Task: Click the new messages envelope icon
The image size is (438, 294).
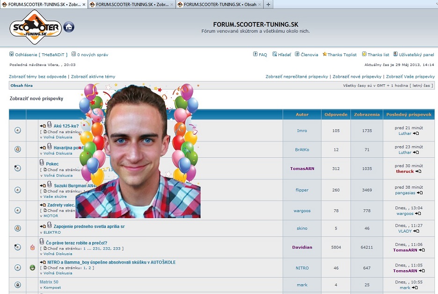Action: tap(74, 54)
